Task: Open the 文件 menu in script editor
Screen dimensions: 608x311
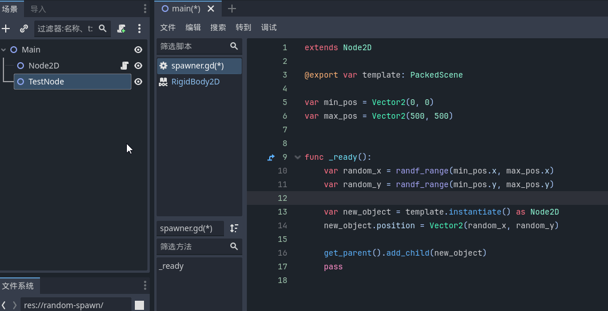Action: [167, 27]
